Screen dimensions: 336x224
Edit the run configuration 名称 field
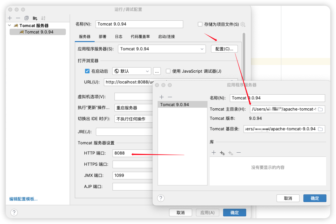click(x=139, y=24)
